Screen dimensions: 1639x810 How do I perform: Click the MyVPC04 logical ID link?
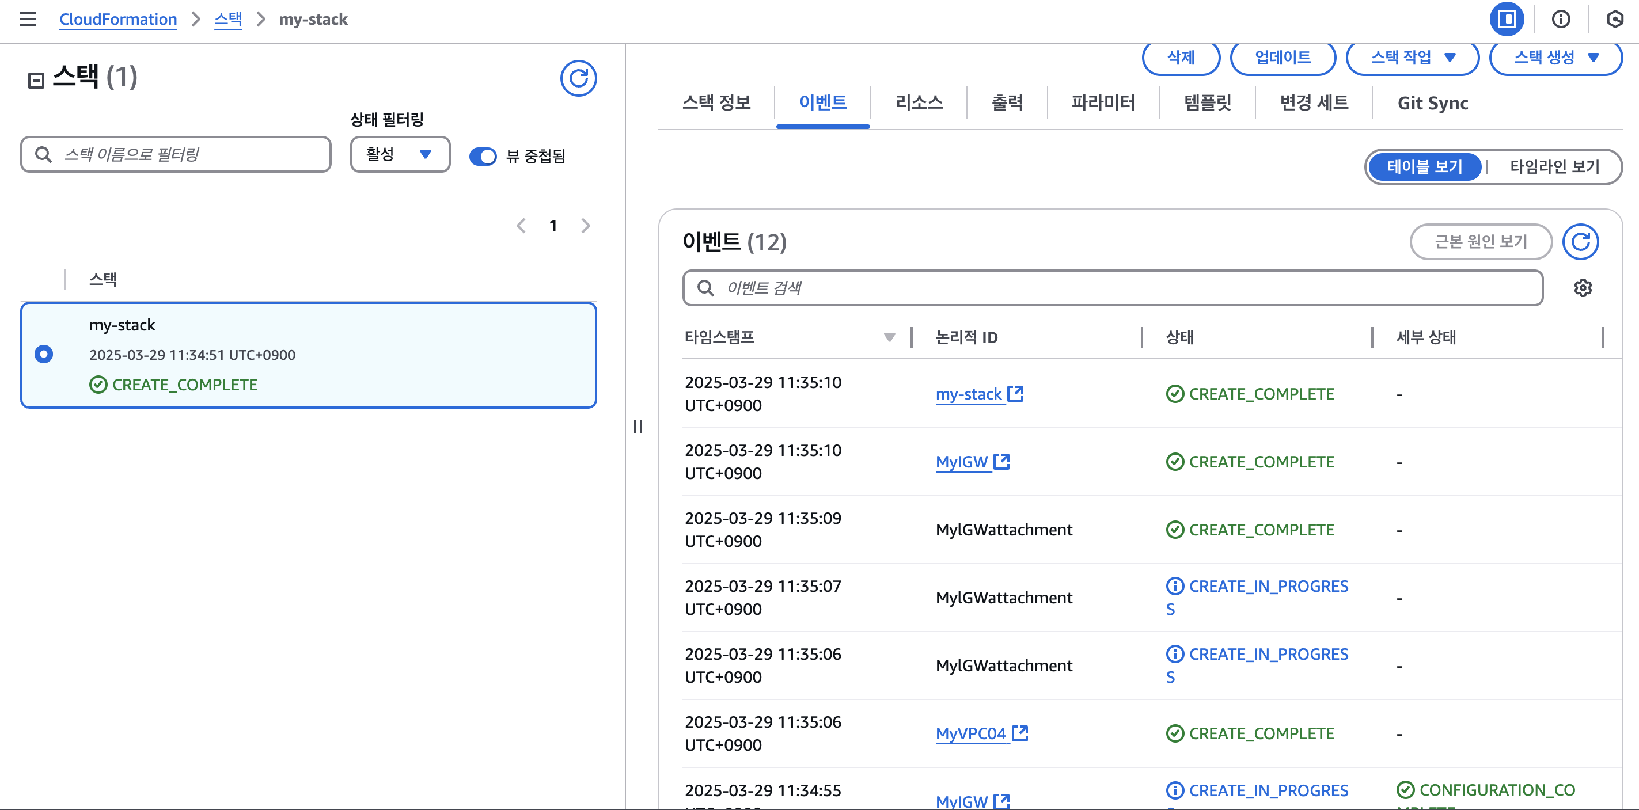970,733
